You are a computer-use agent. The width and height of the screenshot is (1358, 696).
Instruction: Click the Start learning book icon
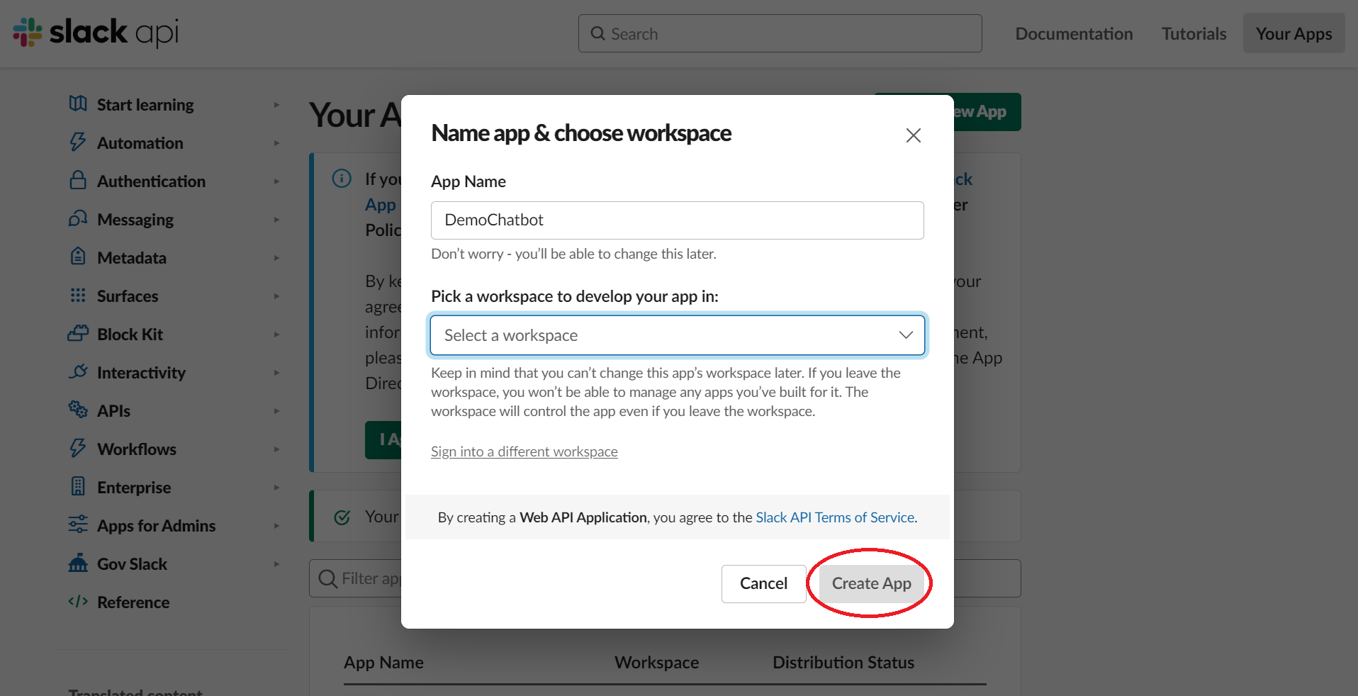[78, 104]
